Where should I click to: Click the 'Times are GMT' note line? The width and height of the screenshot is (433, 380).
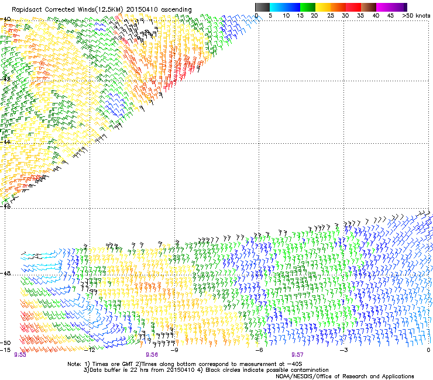point(184,364)
